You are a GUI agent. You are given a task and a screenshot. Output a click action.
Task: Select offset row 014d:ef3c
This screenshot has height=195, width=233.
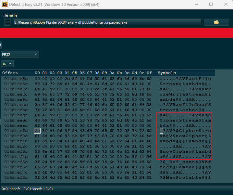[16, 151]
